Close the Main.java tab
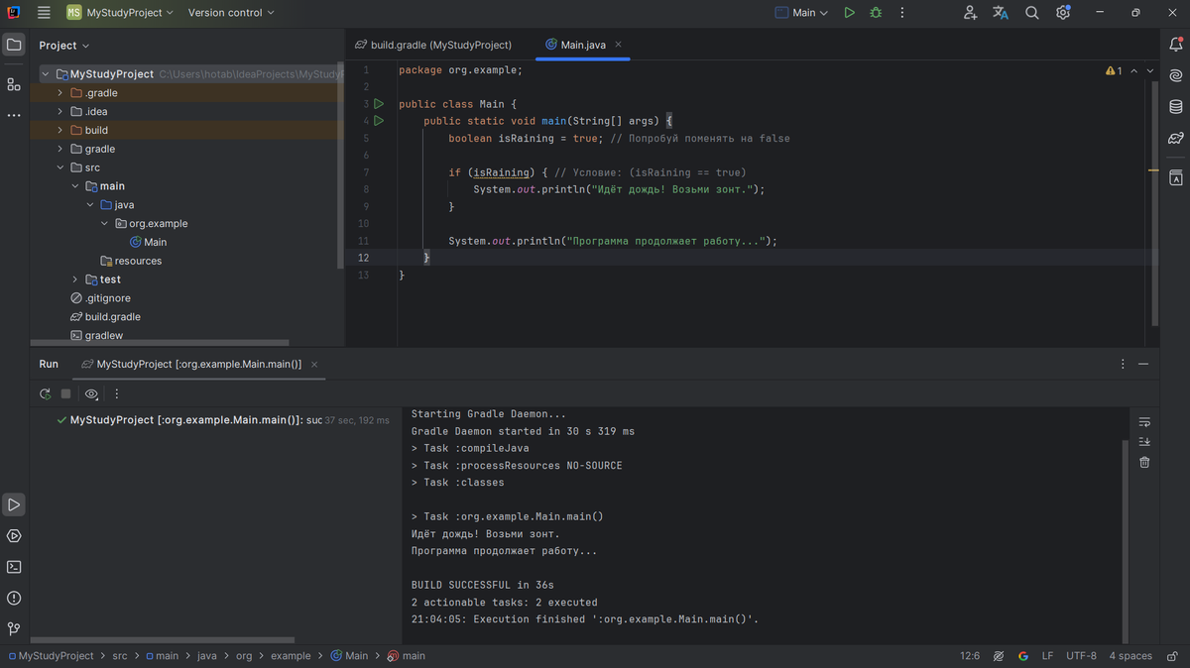 click(618, 45)
